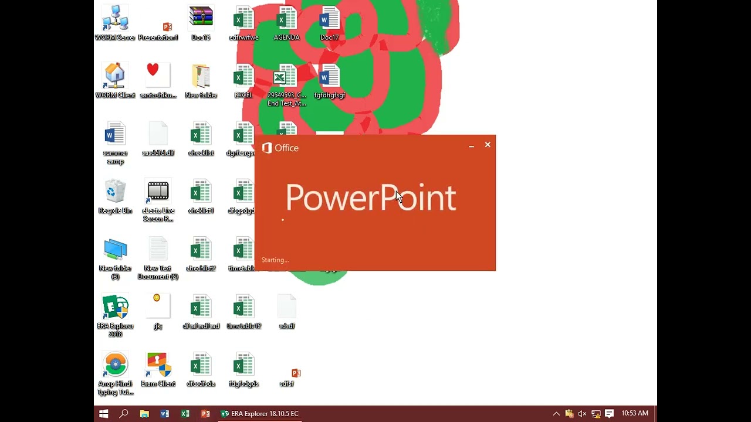Select the fgfdhgfsgf Word document

329,81
